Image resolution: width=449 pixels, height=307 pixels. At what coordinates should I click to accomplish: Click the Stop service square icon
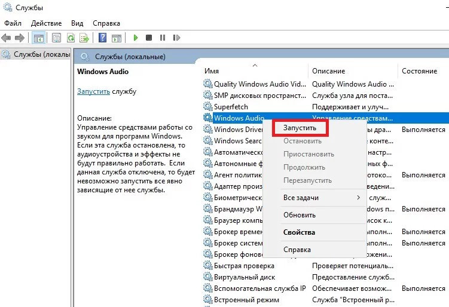pos(149,38)
